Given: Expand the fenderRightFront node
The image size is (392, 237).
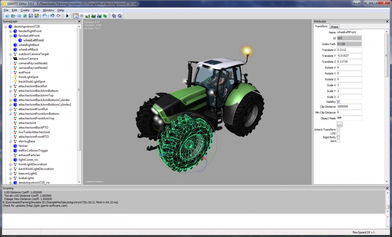Looking at the screenshot, I should pyautogui.click(x=10, y=31).
